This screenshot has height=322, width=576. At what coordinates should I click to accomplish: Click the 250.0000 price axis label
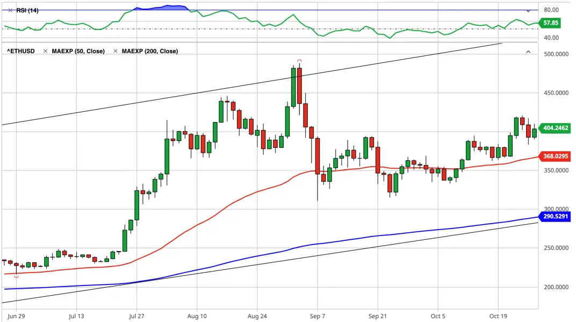pos(556,248)
